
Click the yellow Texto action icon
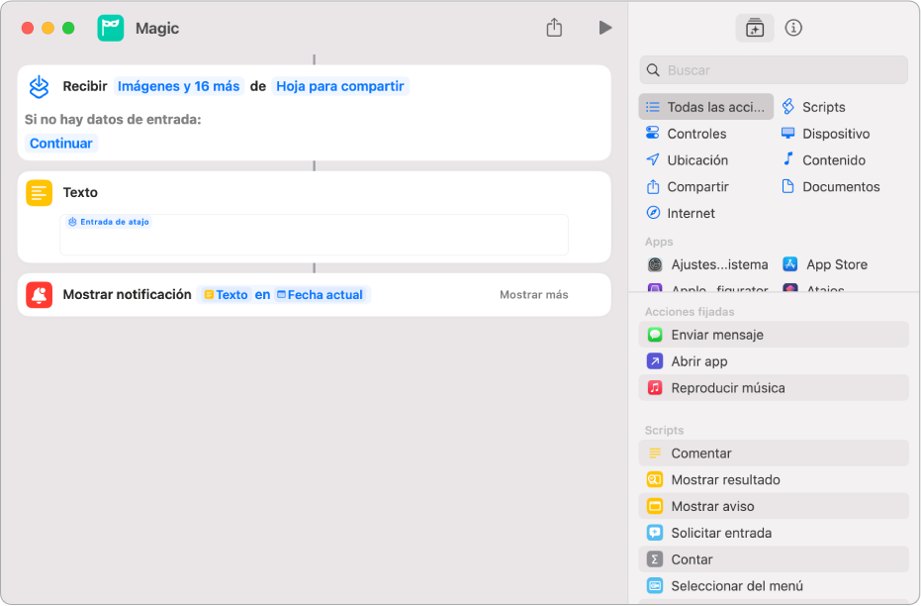pos(39,193)
